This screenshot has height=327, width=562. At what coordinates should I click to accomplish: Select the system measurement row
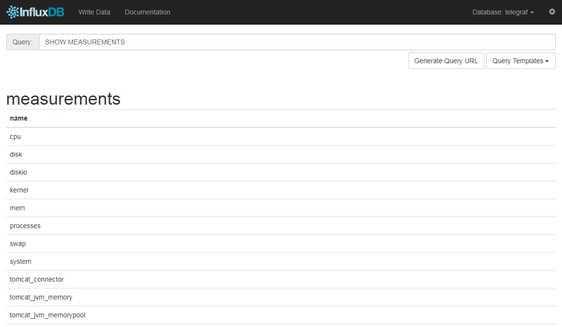tap(21, 261)
